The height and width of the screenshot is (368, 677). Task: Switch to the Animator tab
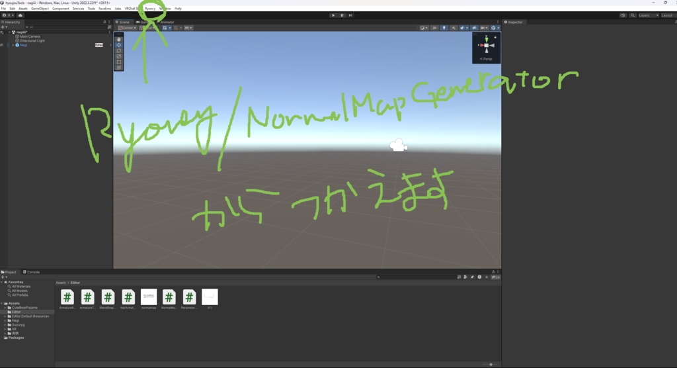pos(165,22)
